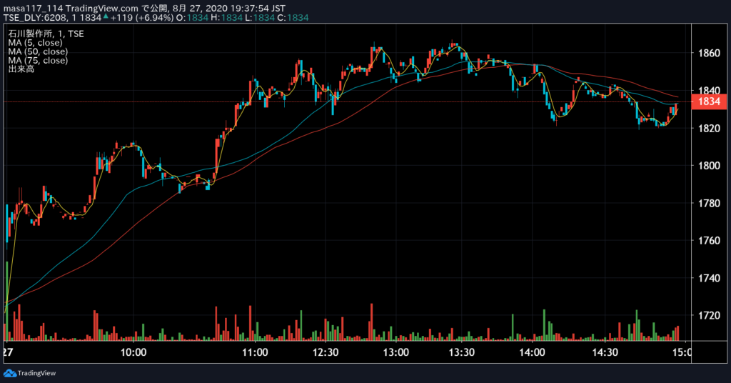Click the masa117_114 TradingView.com header text

coord(71,9)
